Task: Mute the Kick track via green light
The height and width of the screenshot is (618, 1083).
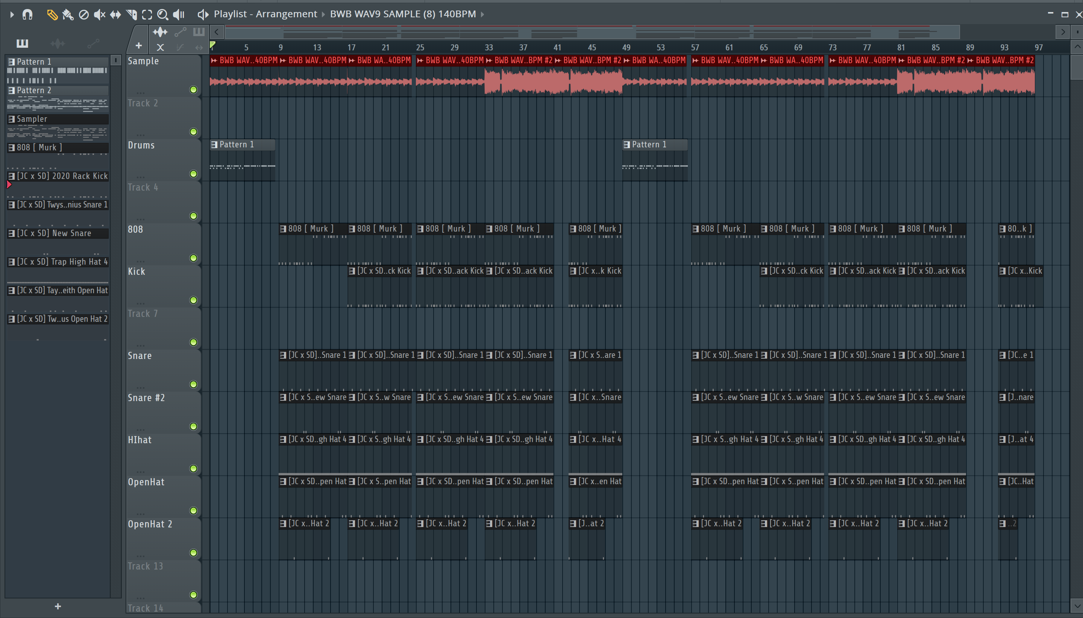Action: (x=193, y=300)
